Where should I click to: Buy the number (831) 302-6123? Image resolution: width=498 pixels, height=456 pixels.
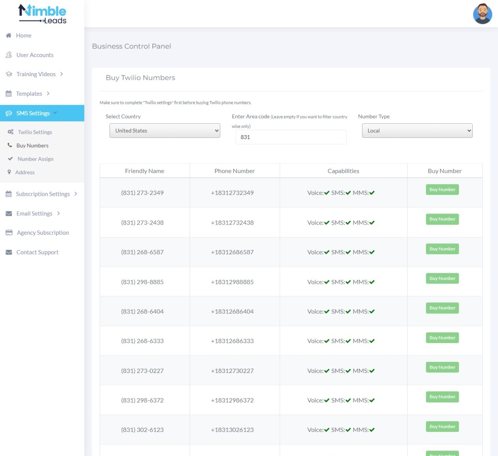[442, 426]
